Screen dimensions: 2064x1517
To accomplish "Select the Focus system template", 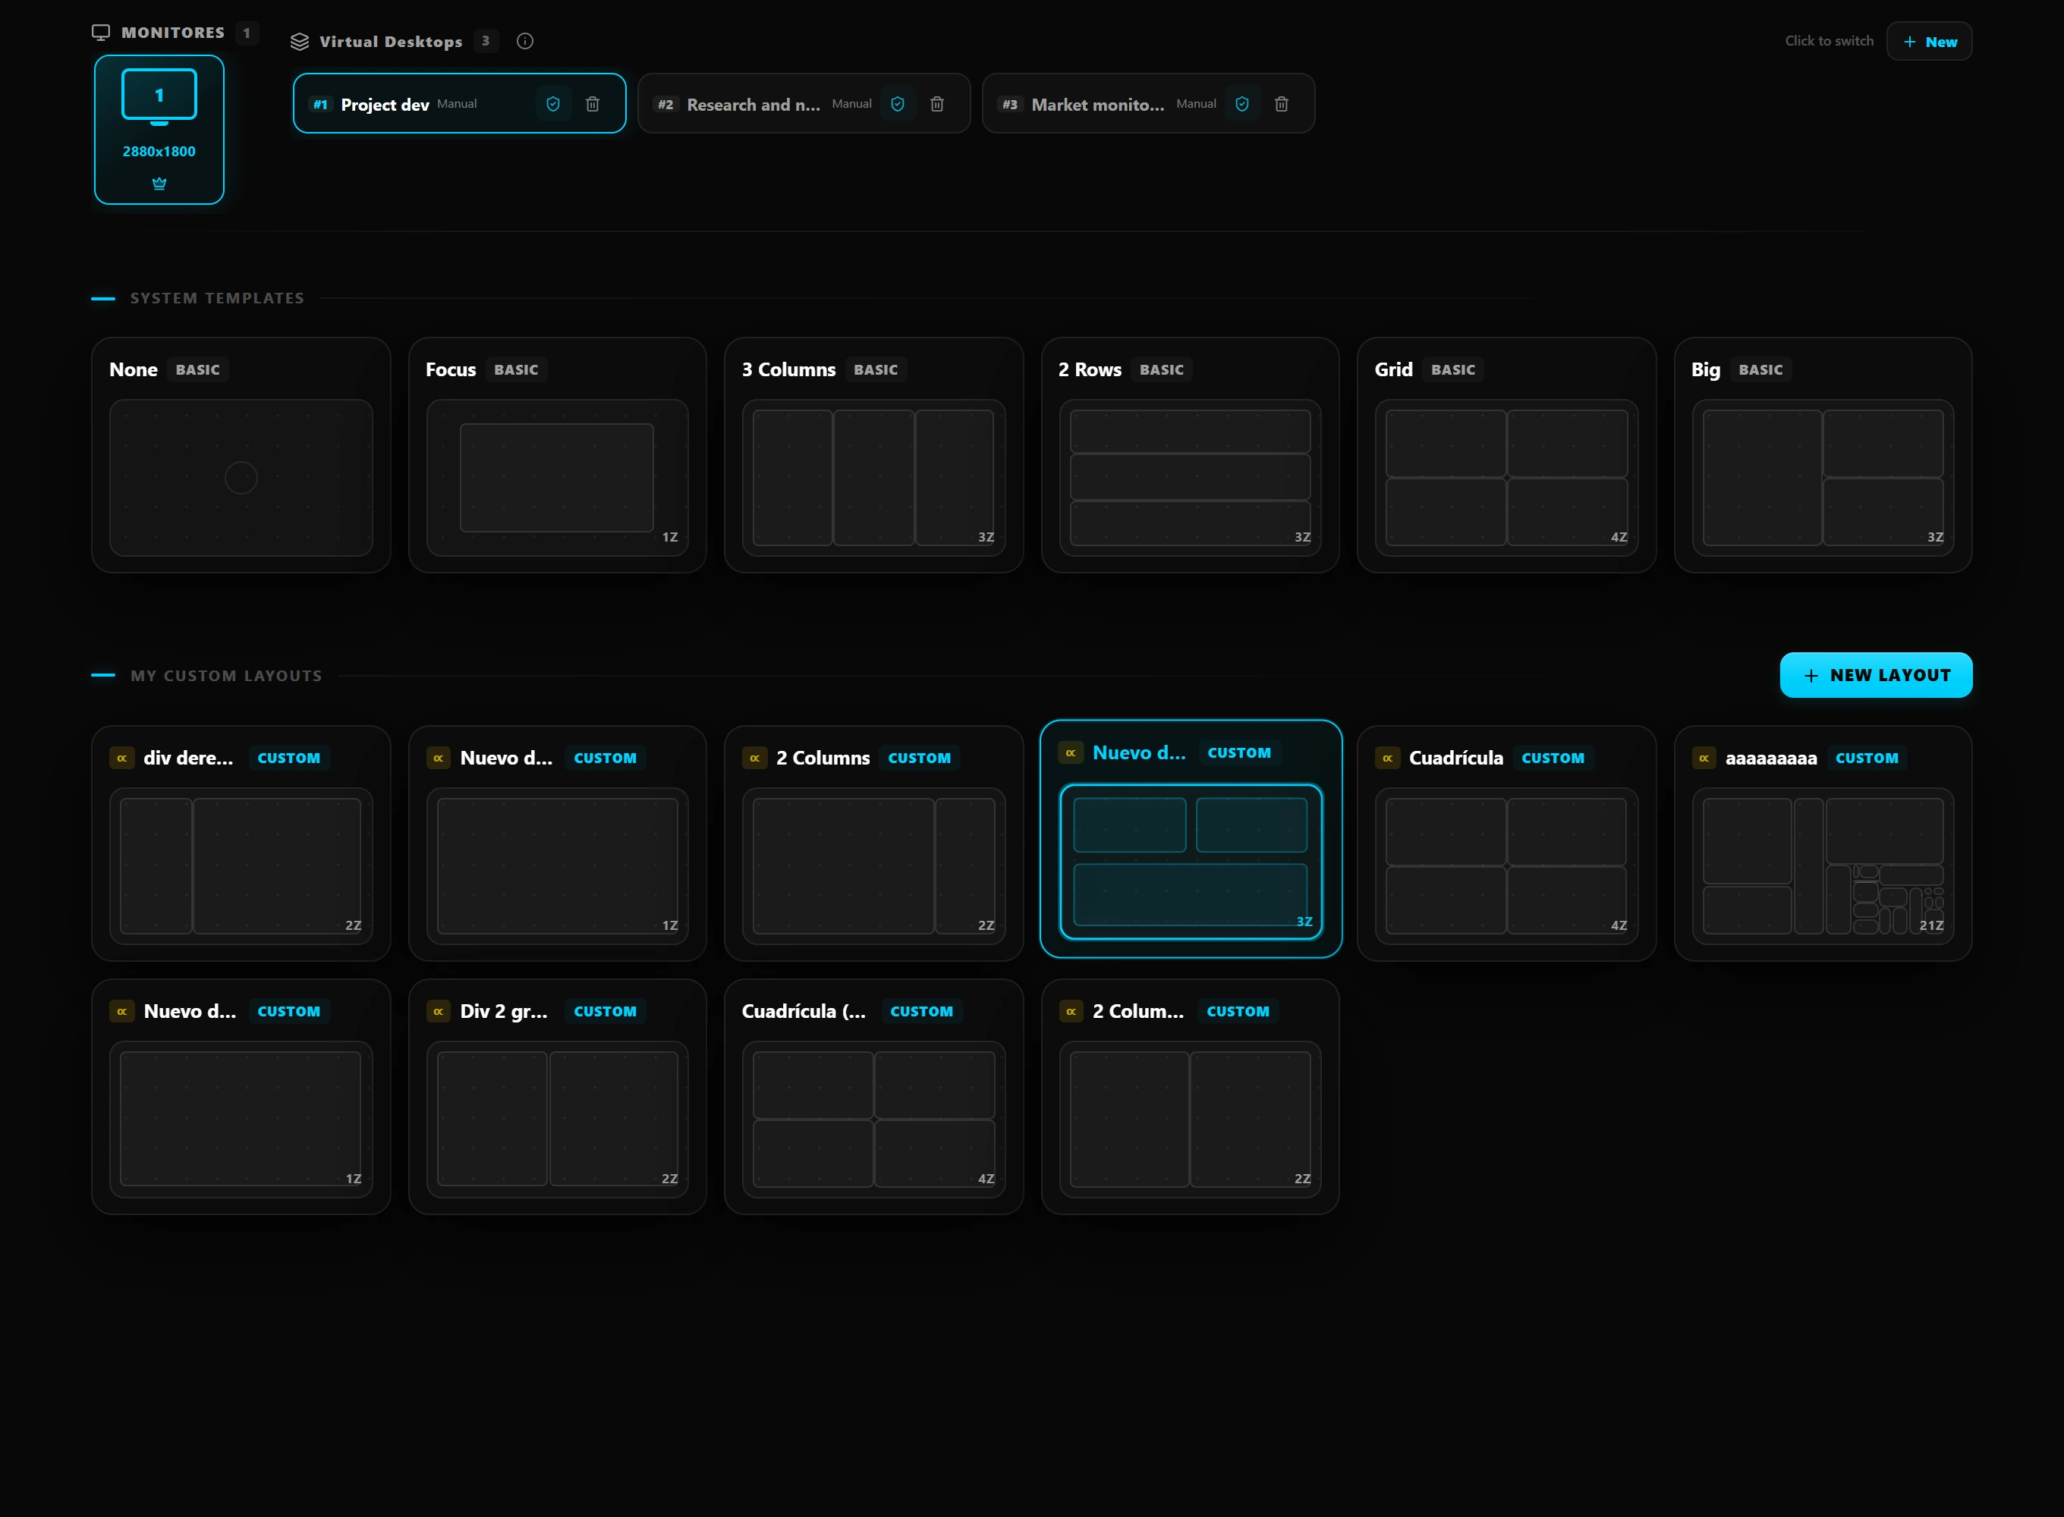I will click(x=558, y=454).
